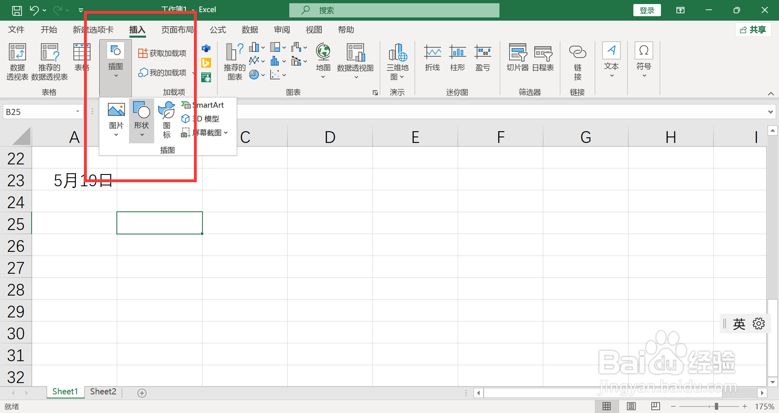
Task: Insert a column or bar chart
Action: [257, 47]
